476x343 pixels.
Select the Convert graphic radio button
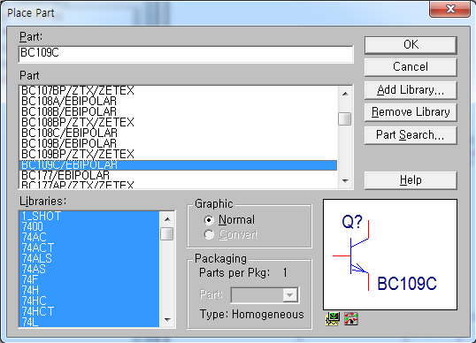[209, 234]
